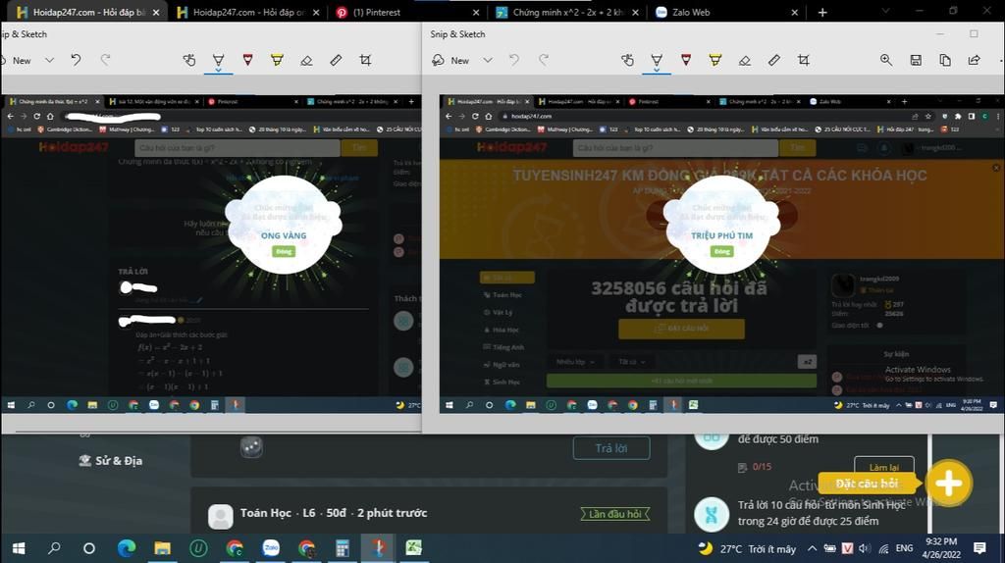Click the Toán Học question avatar
Viewport: 1005px width, 563px height.
click(x=221, y=516)
